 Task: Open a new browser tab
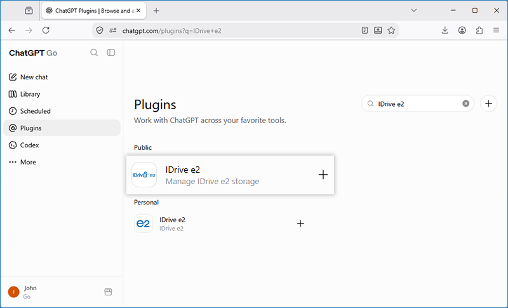point(156,11)
